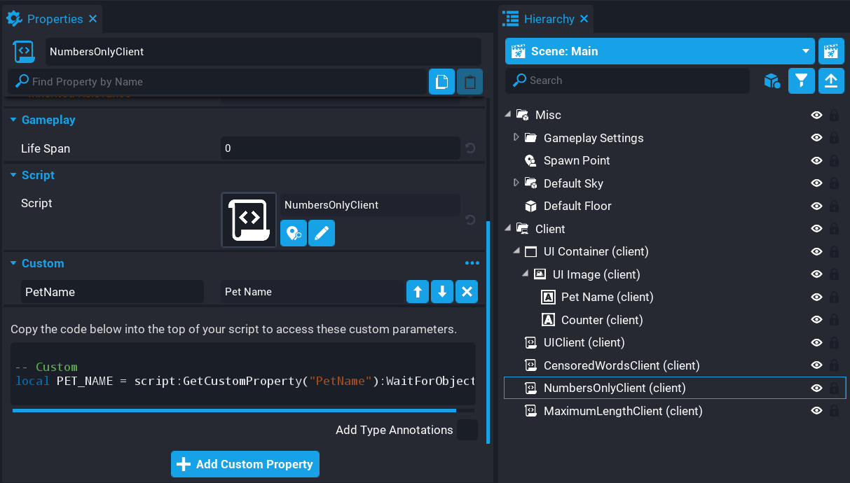This screenshot has height=483, width=850.
Task: Click the Life Span value field
Action: coord(340,148)
